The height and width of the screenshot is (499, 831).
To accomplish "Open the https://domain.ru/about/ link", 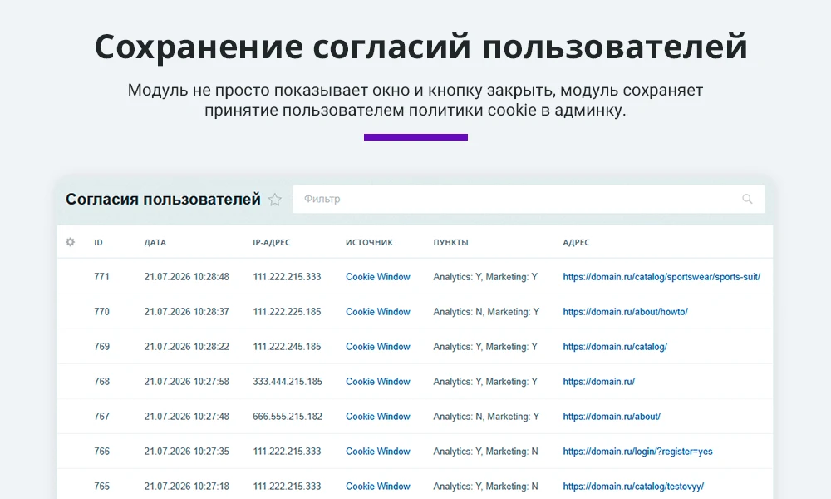I will tap(612, 417).
